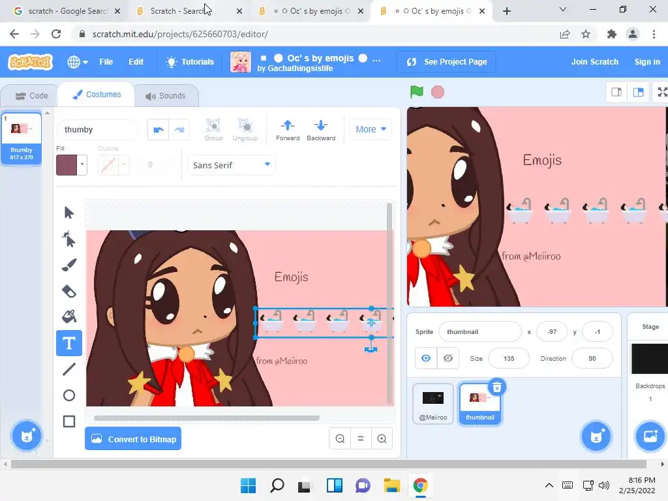Switch to the Code tab

pos(31,96)
